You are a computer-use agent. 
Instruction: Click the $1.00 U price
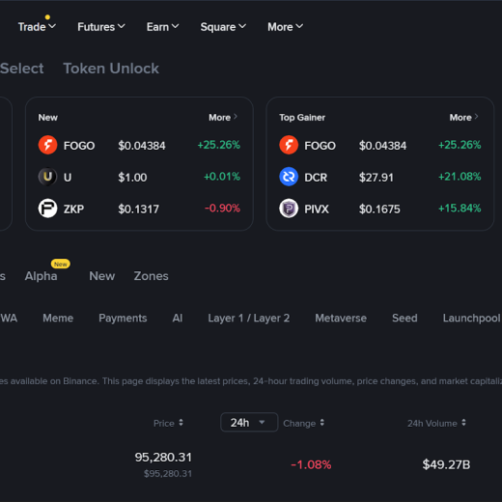(x=132, y=178)
